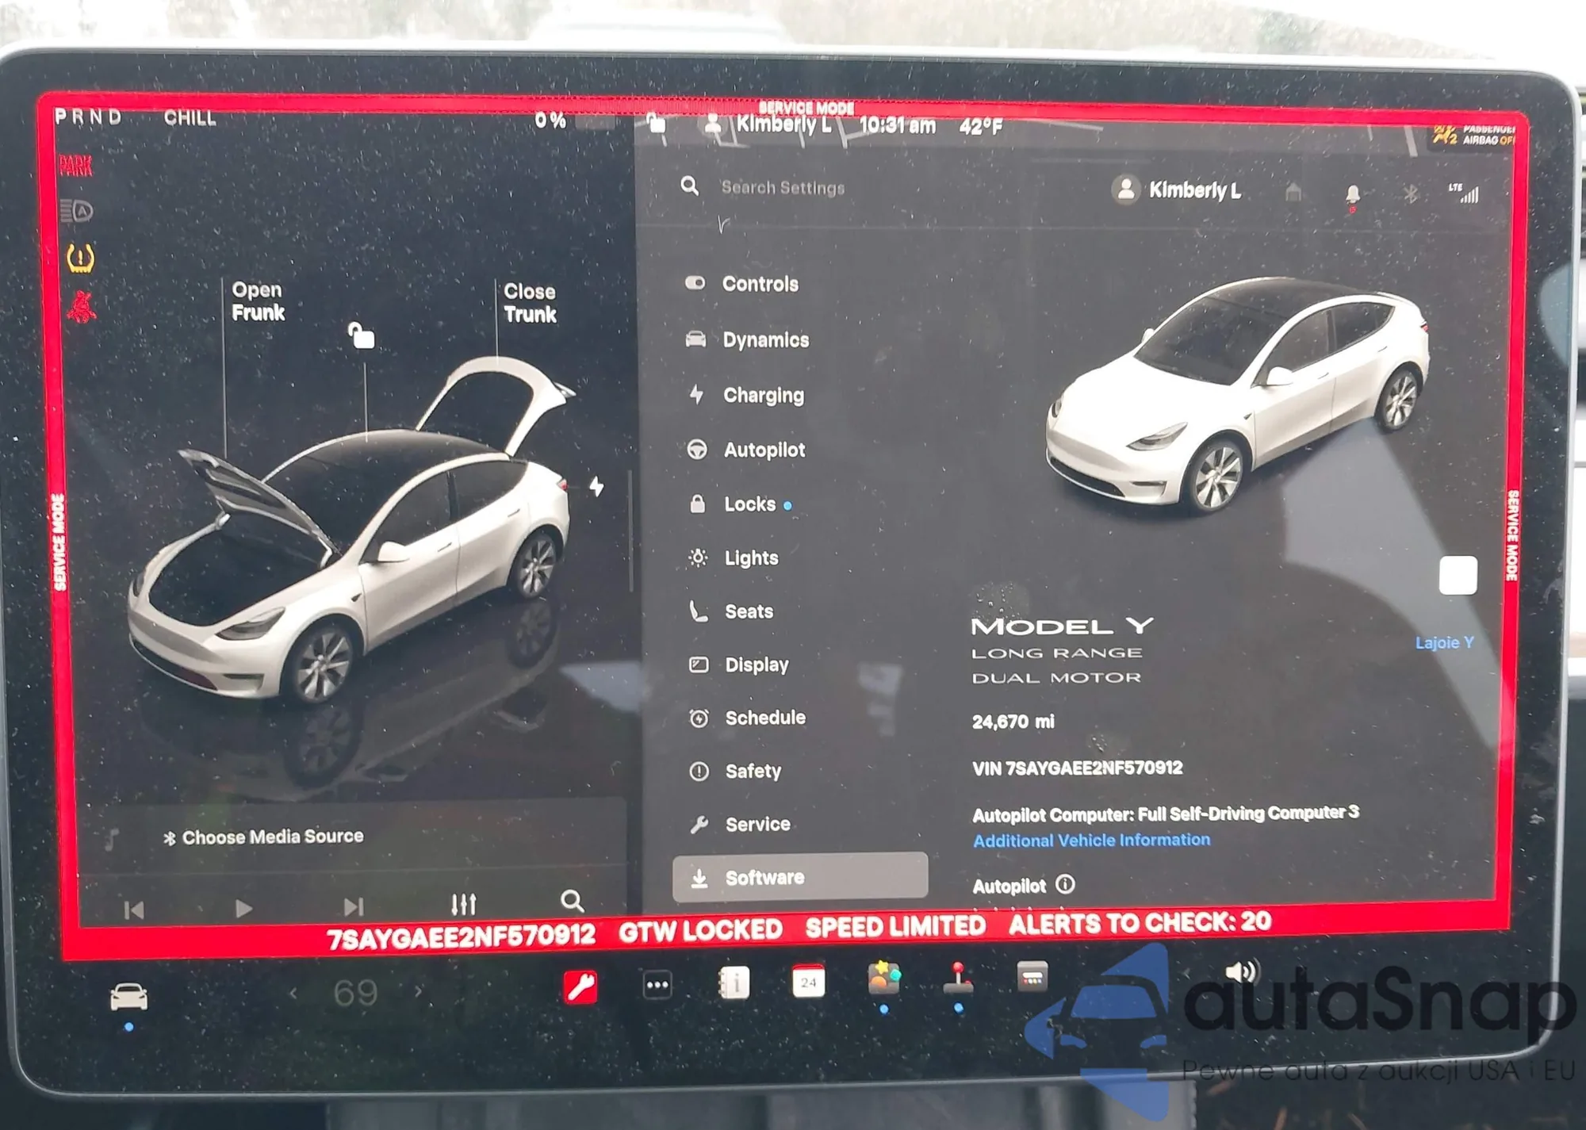The image size is (1586, 1130).
Task: Open the car controls icon in dock
Action: pyautogui.click(x=128, y=997)
